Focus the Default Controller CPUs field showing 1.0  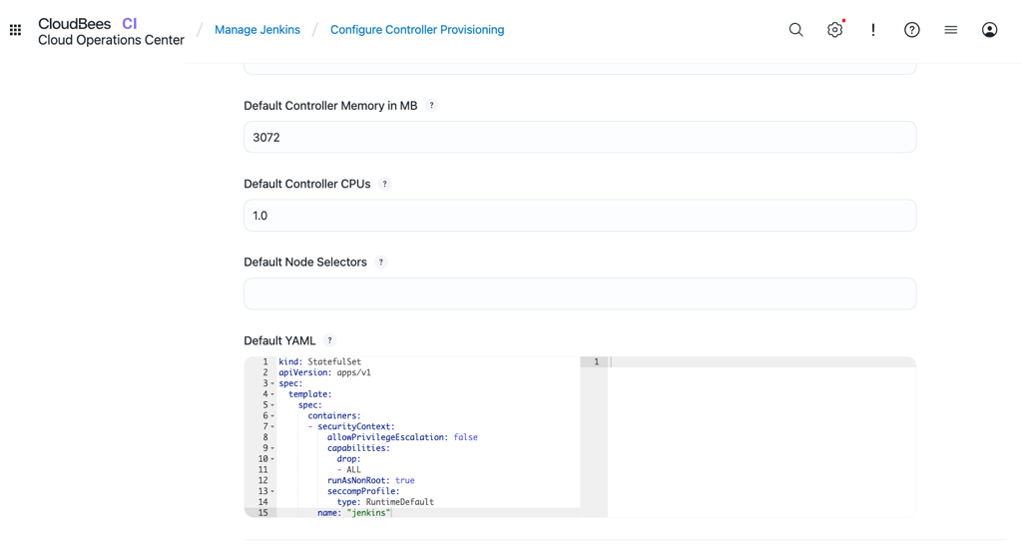[x=580, y=216]
